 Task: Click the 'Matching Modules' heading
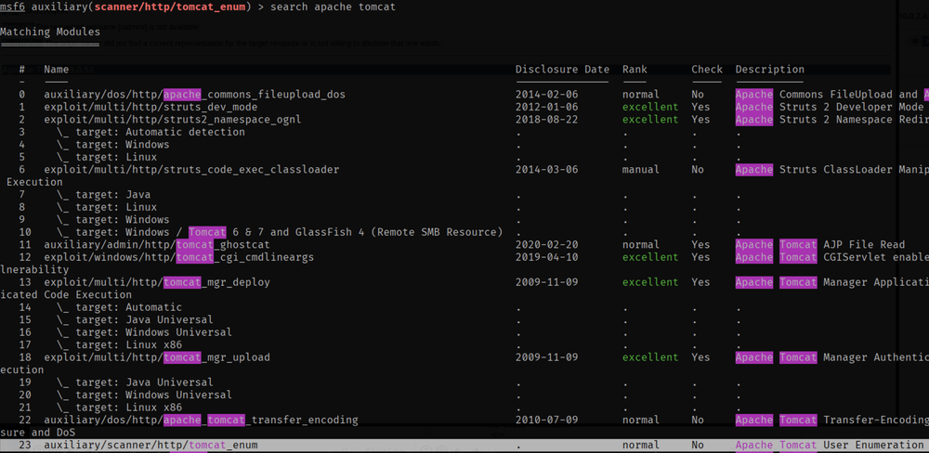pyautogui.click(x=50, y=32)
